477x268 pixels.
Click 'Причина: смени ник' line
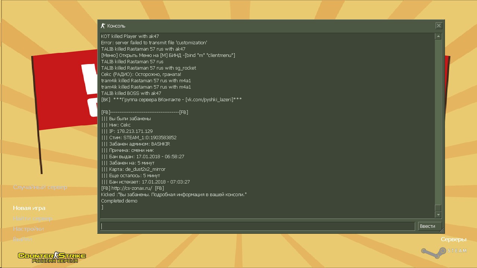tap(127, 150)
